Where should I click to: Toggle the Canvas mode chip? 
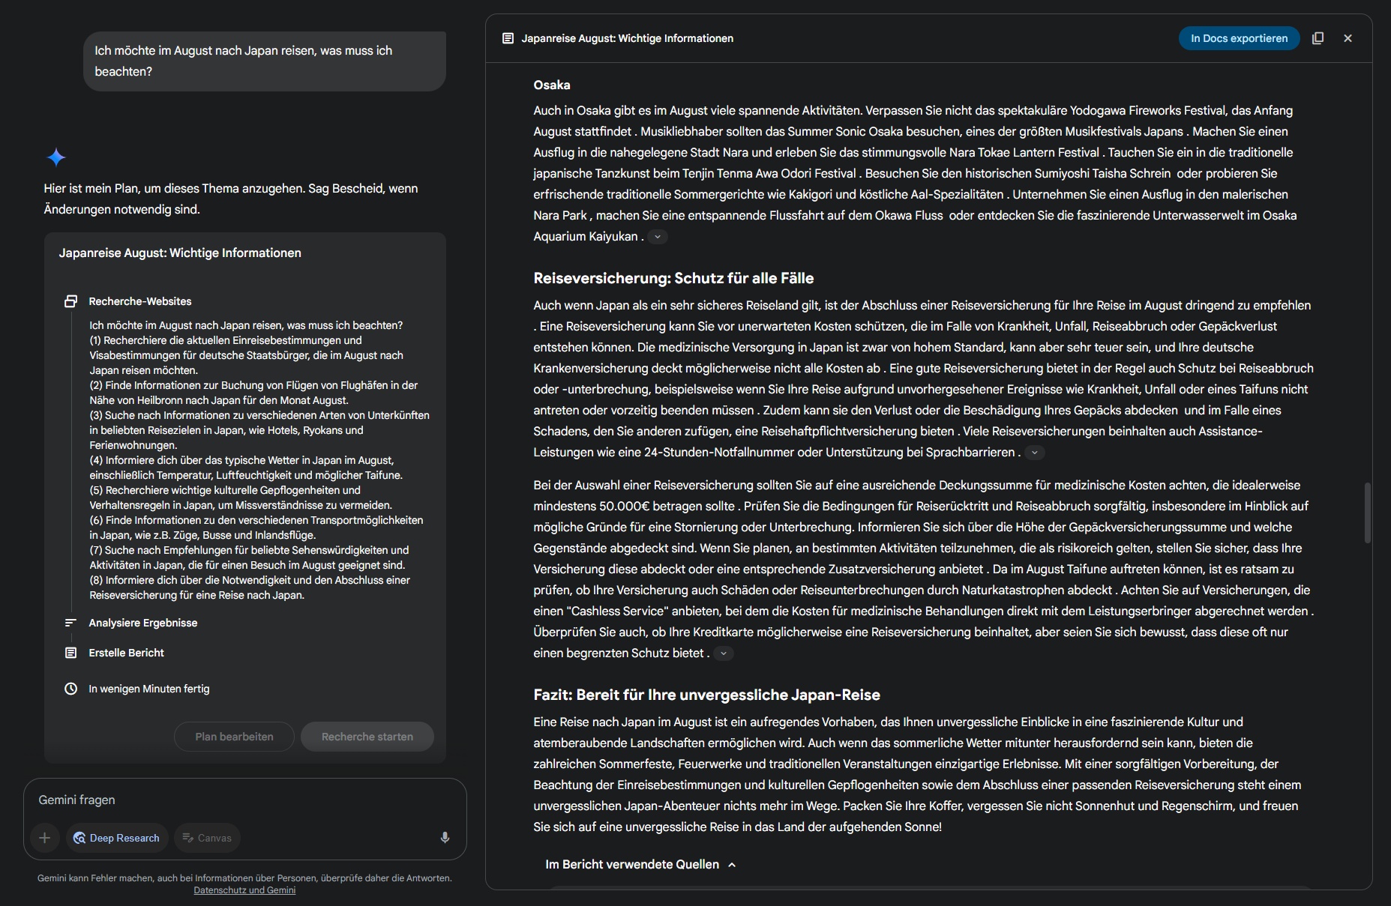pos(207,838)
